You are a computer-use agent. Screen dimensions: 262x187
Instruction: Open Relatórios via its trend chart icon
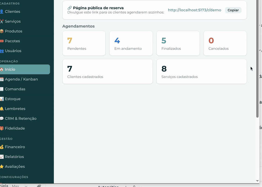click(x=2, y=157)
